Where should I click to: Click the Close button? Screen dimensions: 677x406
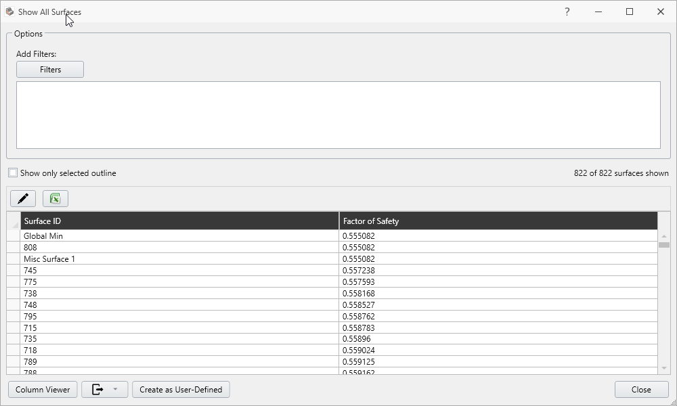[x=641, y=390]
